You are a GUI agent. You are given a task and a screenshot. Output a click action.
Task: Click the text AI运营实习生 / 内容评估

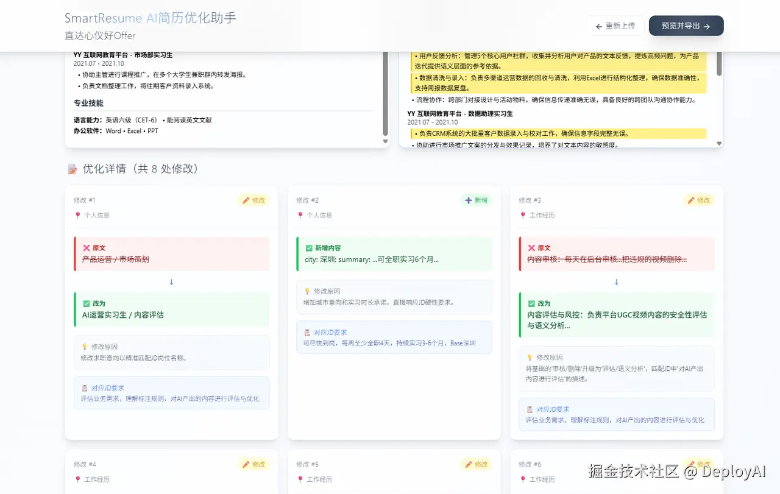pyautogui.click(x=123, y=315)
